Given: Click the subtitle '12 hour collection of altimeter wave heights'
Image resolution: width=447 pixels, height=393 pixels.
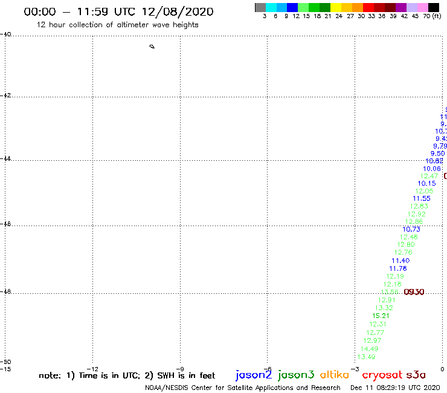Looking at the screenshot, I should click(x=117, y=25).
